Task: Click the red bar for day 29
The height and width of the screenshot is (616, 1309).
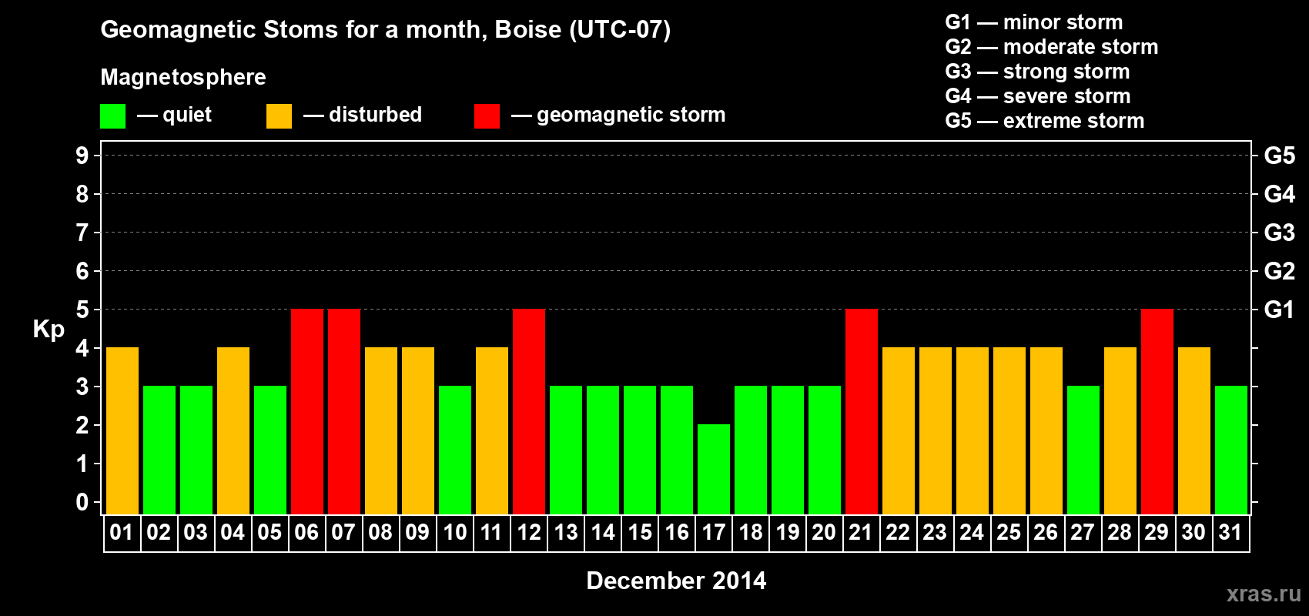Action: (x=1157, y=411)
